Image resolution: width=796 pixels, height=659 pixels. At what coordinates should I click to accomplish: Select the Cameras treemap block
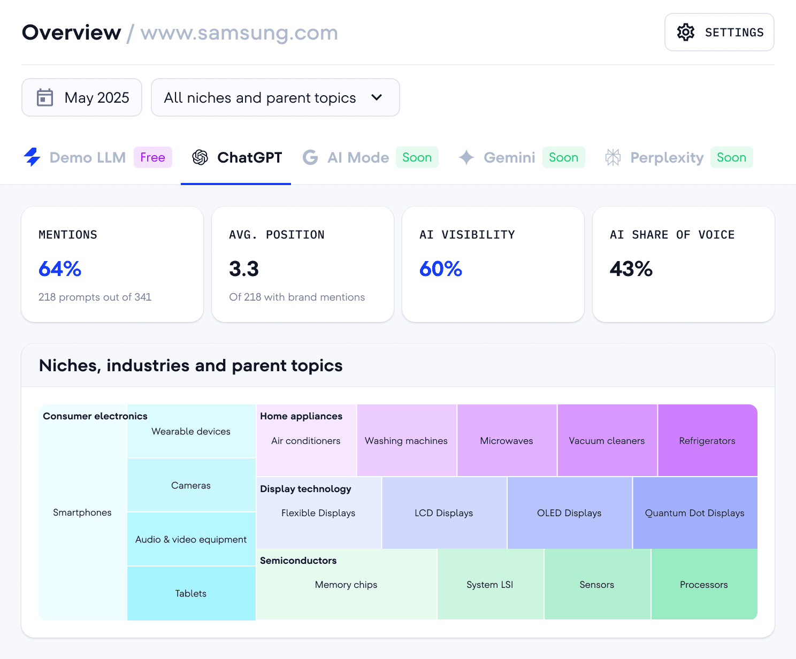(x=191, y=485)
